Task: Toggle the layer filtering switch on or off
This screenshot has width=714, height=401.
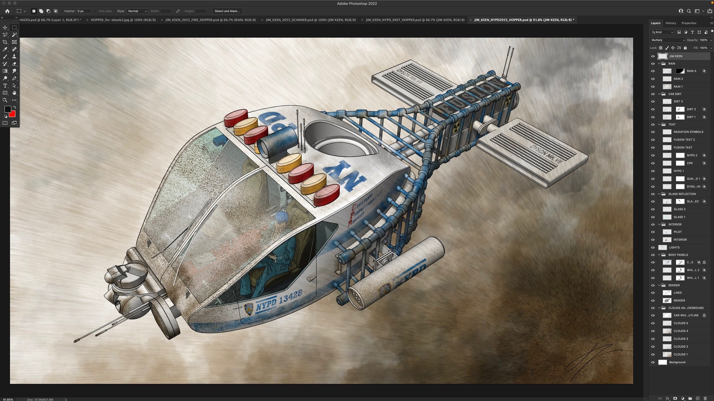Action: point(712,32)
